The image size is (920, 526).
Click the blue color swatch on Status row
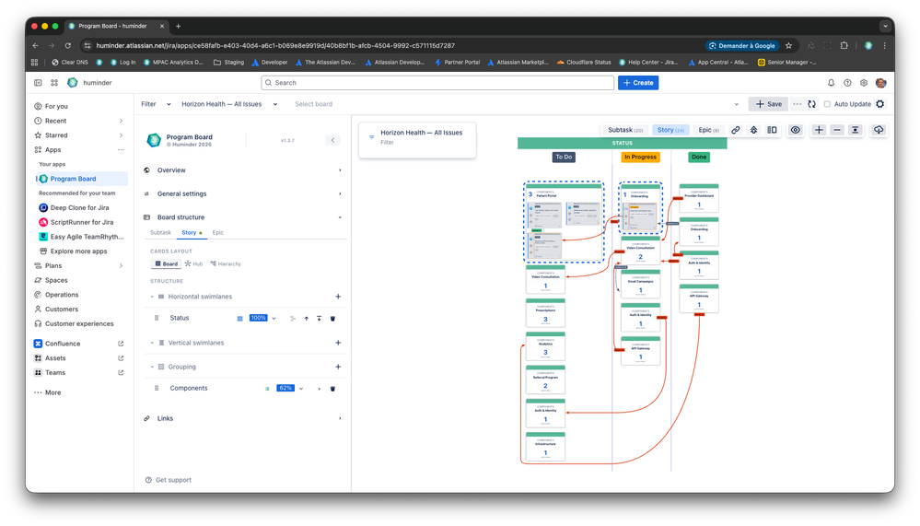[240, 318]
